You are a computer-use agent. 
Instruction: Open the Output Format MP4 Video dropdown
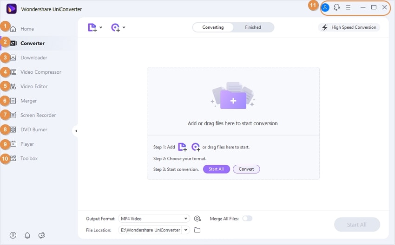tap(154, 219)
